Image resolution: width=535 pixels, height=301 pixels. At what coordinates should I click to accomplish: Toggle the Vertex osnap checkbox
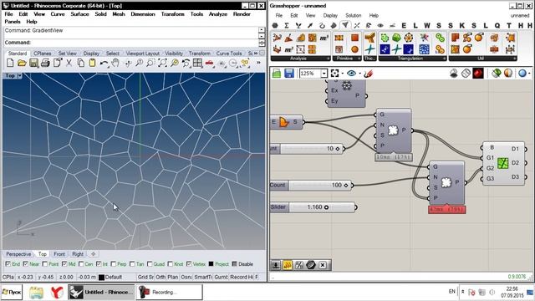point(189,264)
